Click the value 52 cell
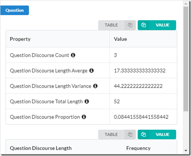The height and width of the screenshot is (156, 191). (x=143, y=101)
